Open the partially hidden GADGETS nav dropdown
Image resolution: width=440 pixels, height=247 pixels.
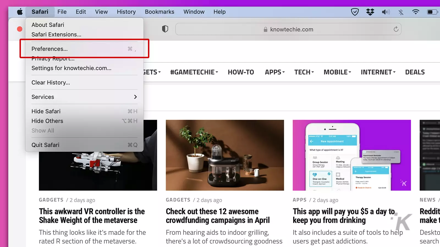click(x=152, y=72)
